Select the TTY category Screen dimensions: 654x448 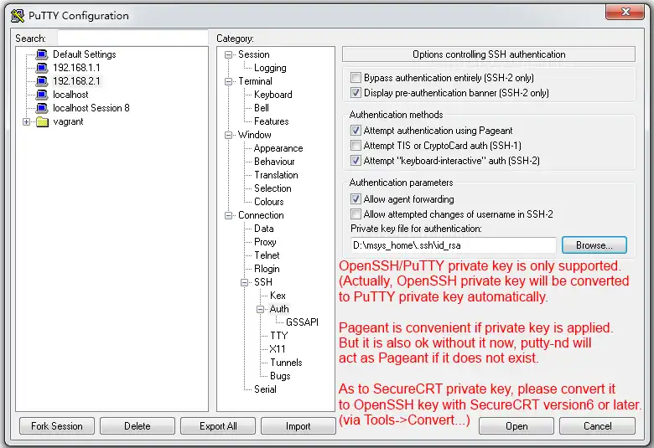(279, 336)
